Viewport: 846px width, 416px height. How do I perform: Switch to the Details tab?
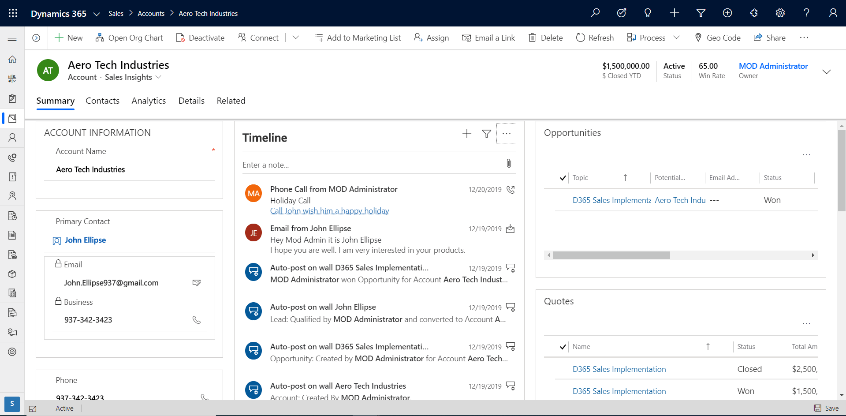[x=191, y=101]
